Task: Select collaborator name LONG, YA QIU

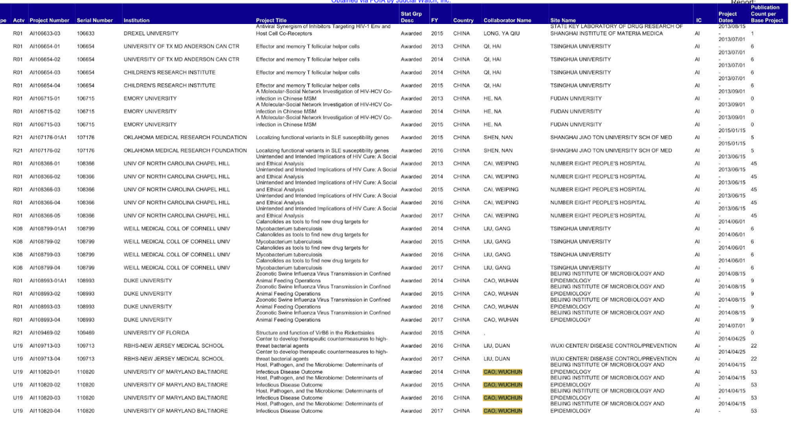Action: click(x=501, y=33)
